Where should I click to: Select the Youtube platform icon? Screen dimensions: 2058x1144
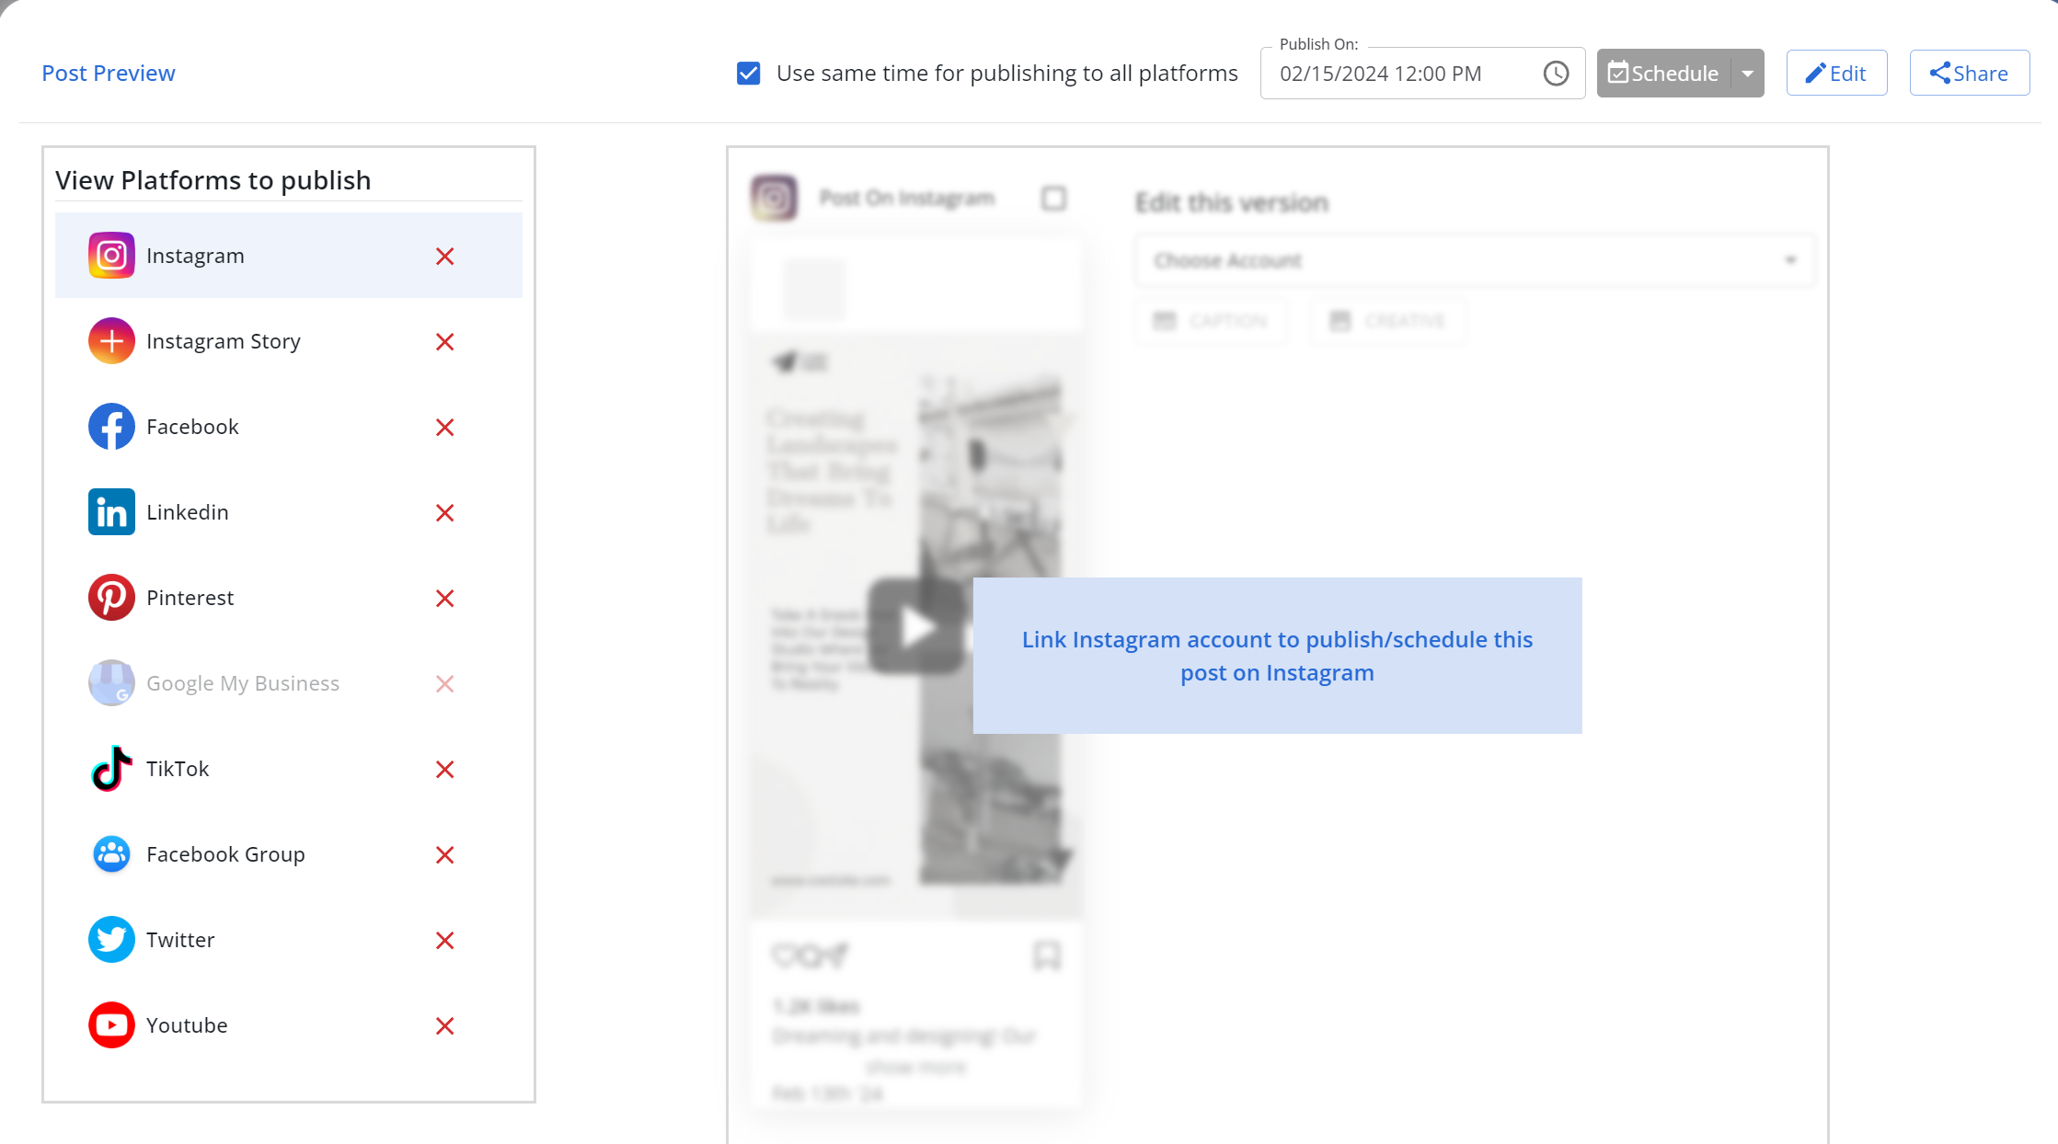click(x=111, y=1025)
